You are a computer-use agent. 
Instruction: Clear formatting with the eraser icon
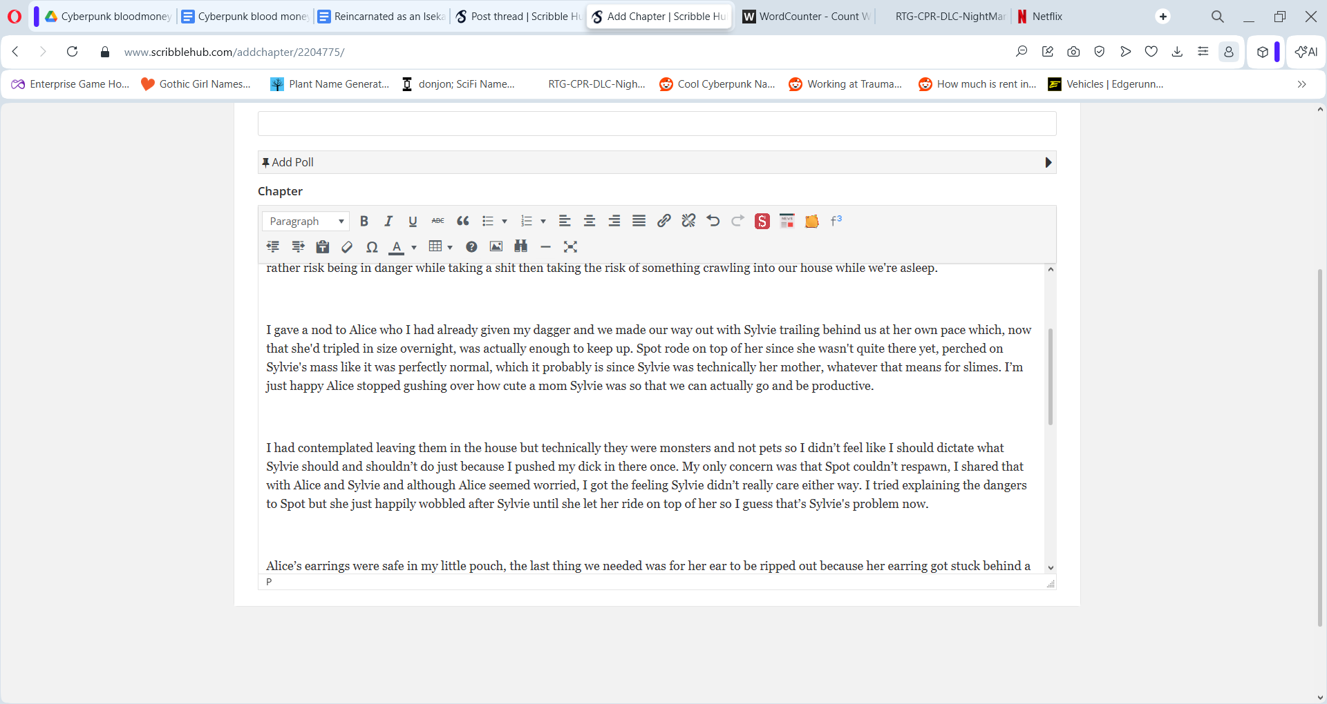tap(347, 247)
